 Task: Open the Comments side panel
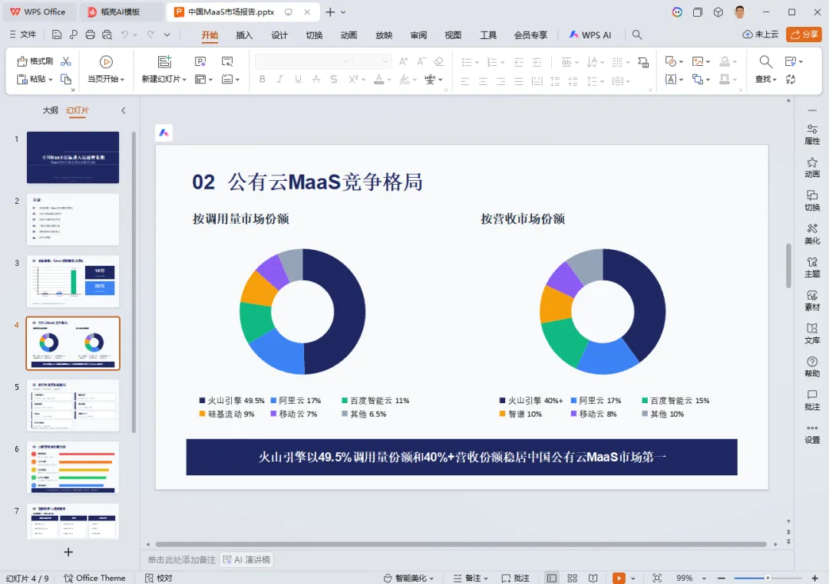click(812, 400)
